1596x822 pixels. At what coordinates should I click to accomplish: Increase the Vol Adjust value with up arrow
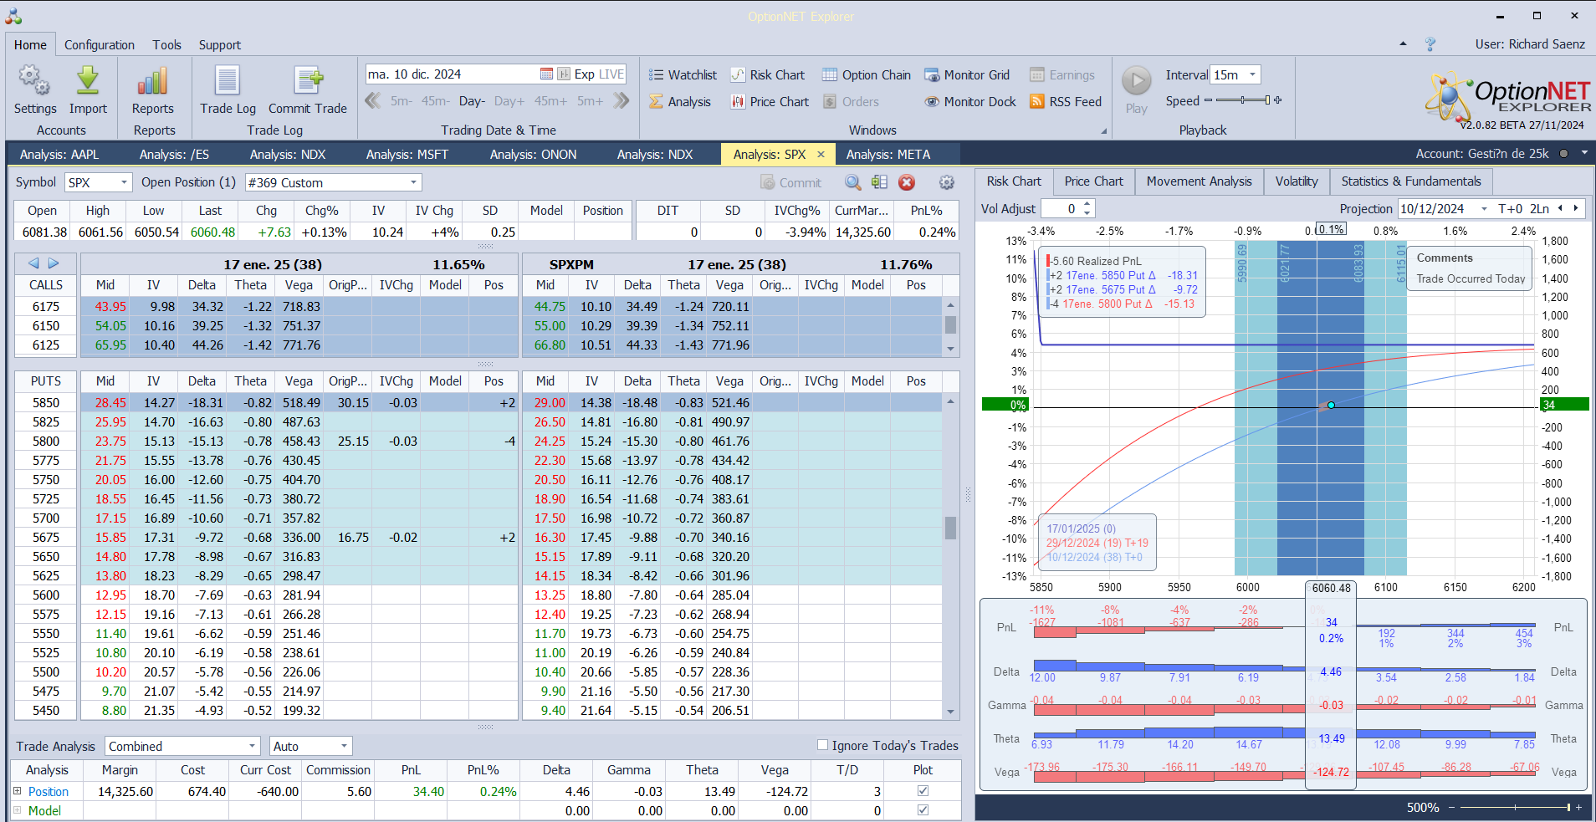[1087, 204]
